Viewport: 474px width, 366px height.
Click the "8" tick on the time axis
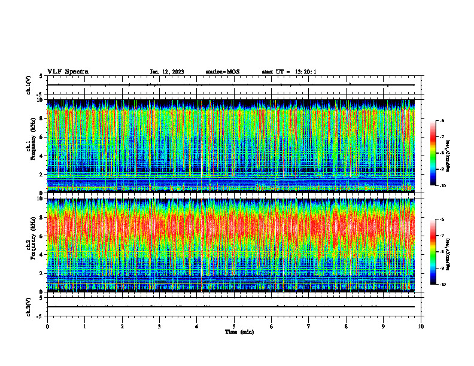346,327
